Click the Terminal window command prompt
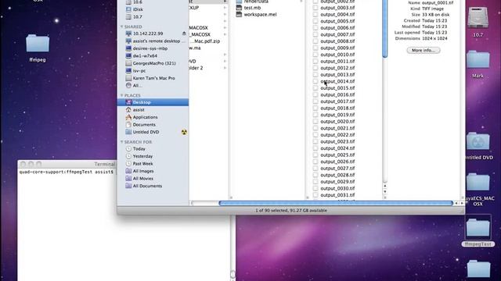This screenshot has height=281, width=501. coord(66,172)
